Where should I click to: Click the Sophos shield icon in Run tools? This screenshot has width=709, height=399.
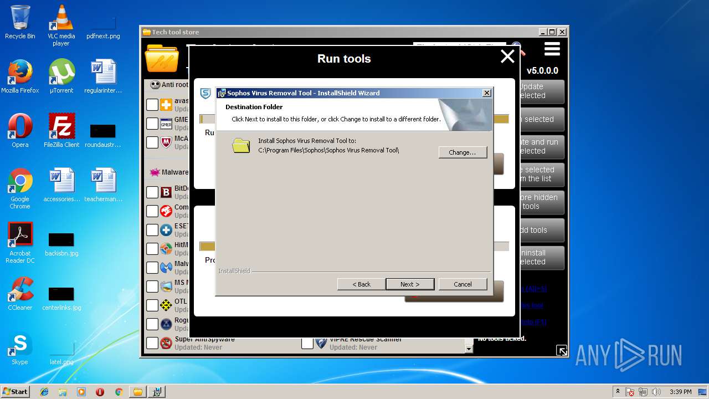coord(205,93)
